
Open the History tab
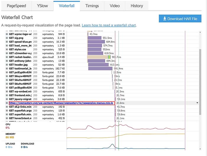coord(137,6)
